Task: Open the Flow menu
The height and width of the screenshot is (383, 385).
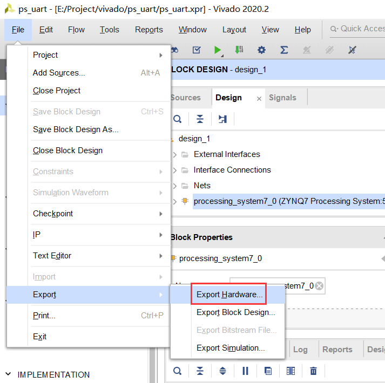Action: tap(76, 30)
